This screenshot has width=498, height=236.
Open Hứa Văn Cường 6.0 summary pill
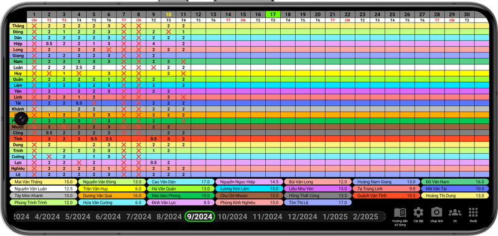point(112,202)
